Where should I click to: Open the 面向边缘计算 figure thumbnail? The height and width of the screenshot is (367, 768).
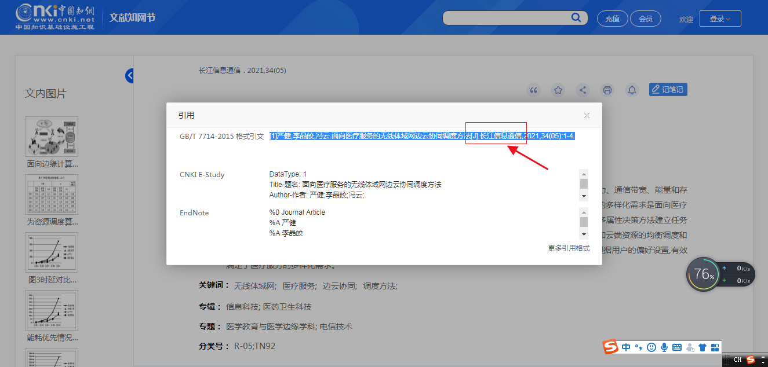click(x=52, y=137)
